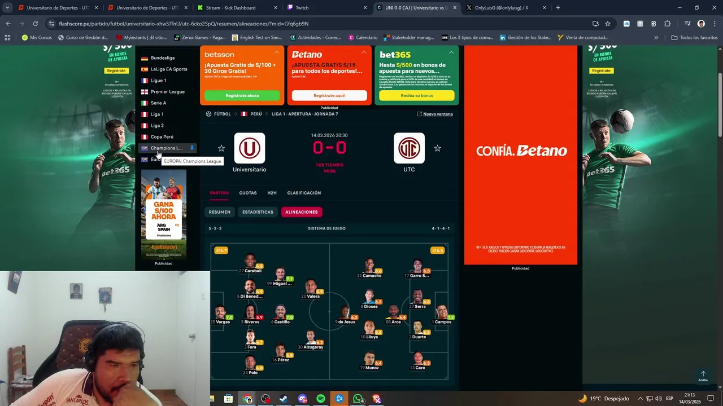
Task: Show the Resumen sub-tab
Action: tap(220, 212)
